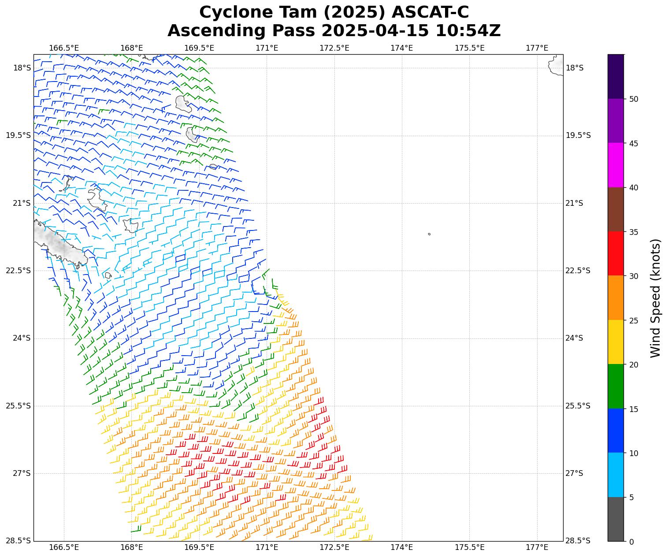Click the bottom axis label "166.5°E"
This screenshot has height=557, width=668.
[x=64, y=547]
